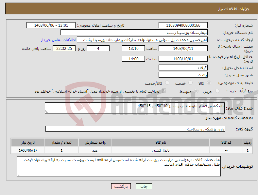The image size is (258, 195).
Task: Click the quantity cell showing 1
Action: coord(61,150)
